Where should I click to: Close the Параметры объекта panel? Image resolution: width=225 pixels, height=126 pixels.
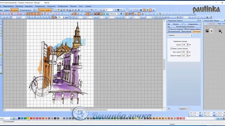[x=200, y=20]
